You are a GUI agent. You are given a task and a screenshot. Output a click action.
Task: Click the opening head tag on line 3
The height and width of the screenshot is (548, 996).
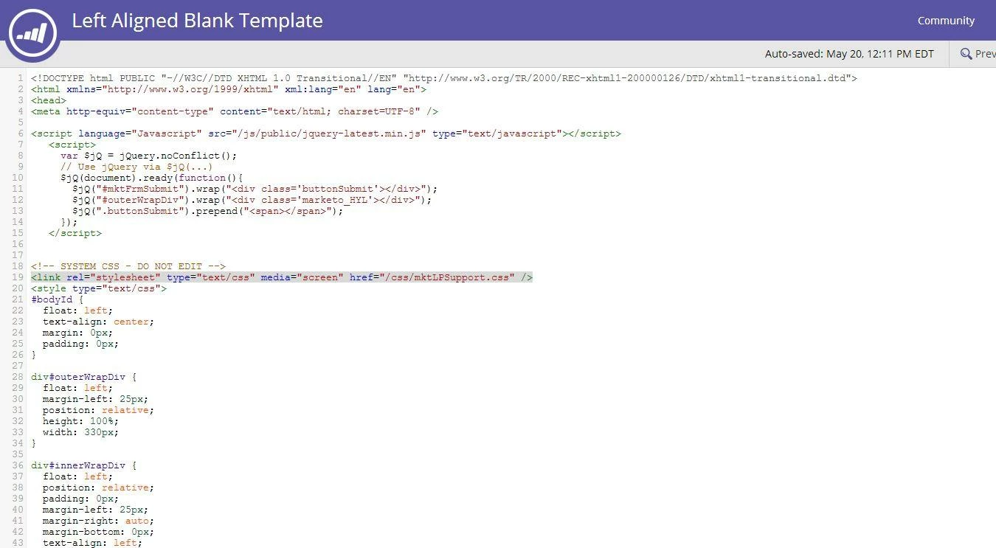click(49, 100)
